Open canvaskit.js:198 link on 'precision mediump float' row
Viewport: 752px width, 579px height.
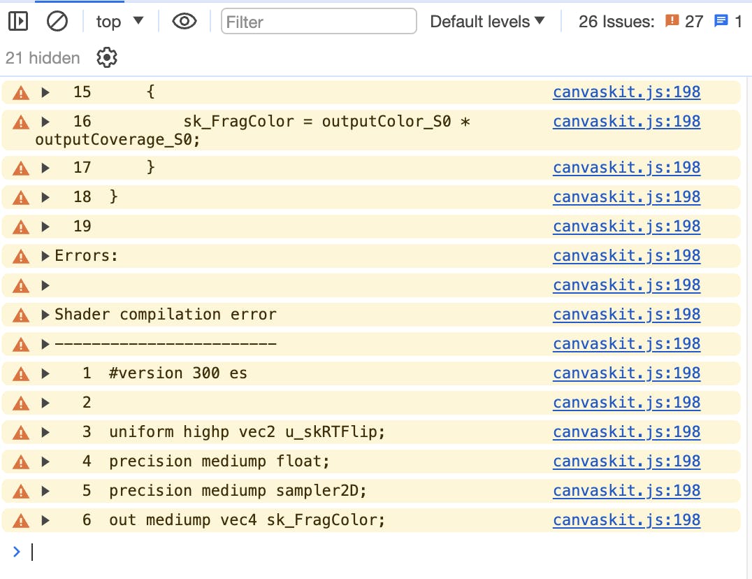click(626, 461)
